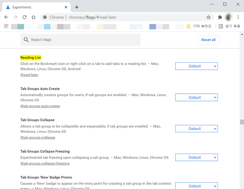
Task: Minimize the Chrome window
Action: 212,4
